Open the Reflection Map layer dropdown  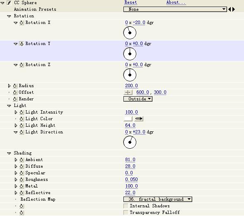158,199
